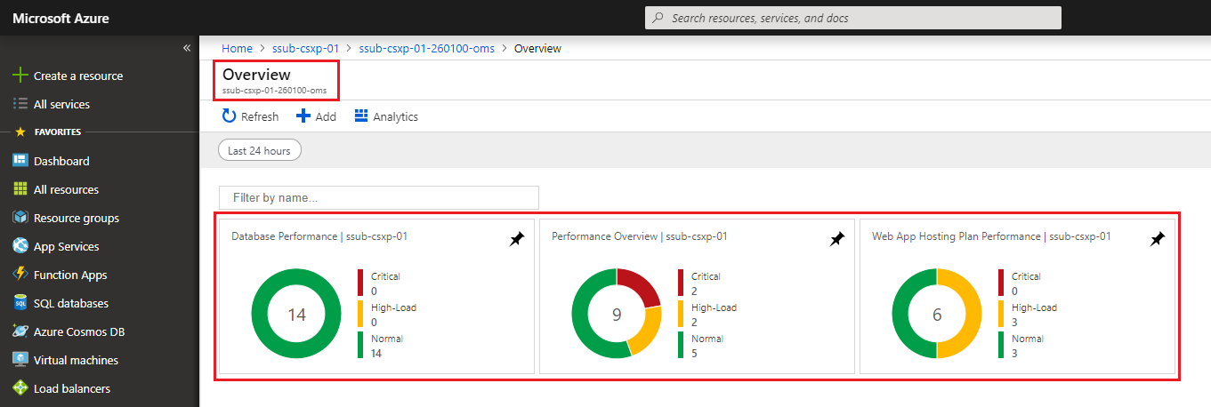The width and height of the screenshot is (1211, 407).
Task: Open All resources from the sidebar
Action: point(67,189)
